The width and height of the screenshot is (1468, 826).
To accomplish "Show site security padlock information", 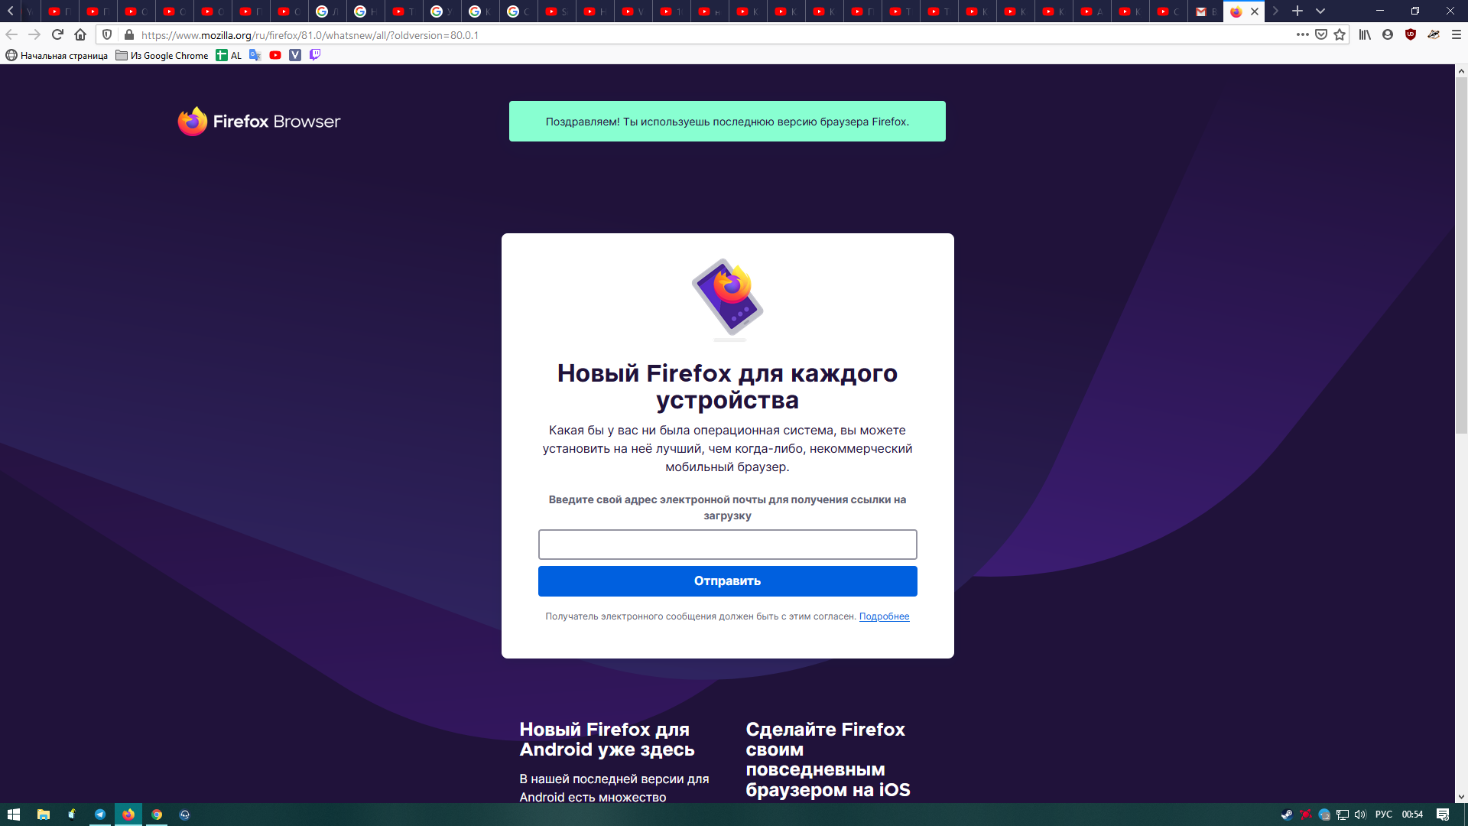I will click(128, 34).
